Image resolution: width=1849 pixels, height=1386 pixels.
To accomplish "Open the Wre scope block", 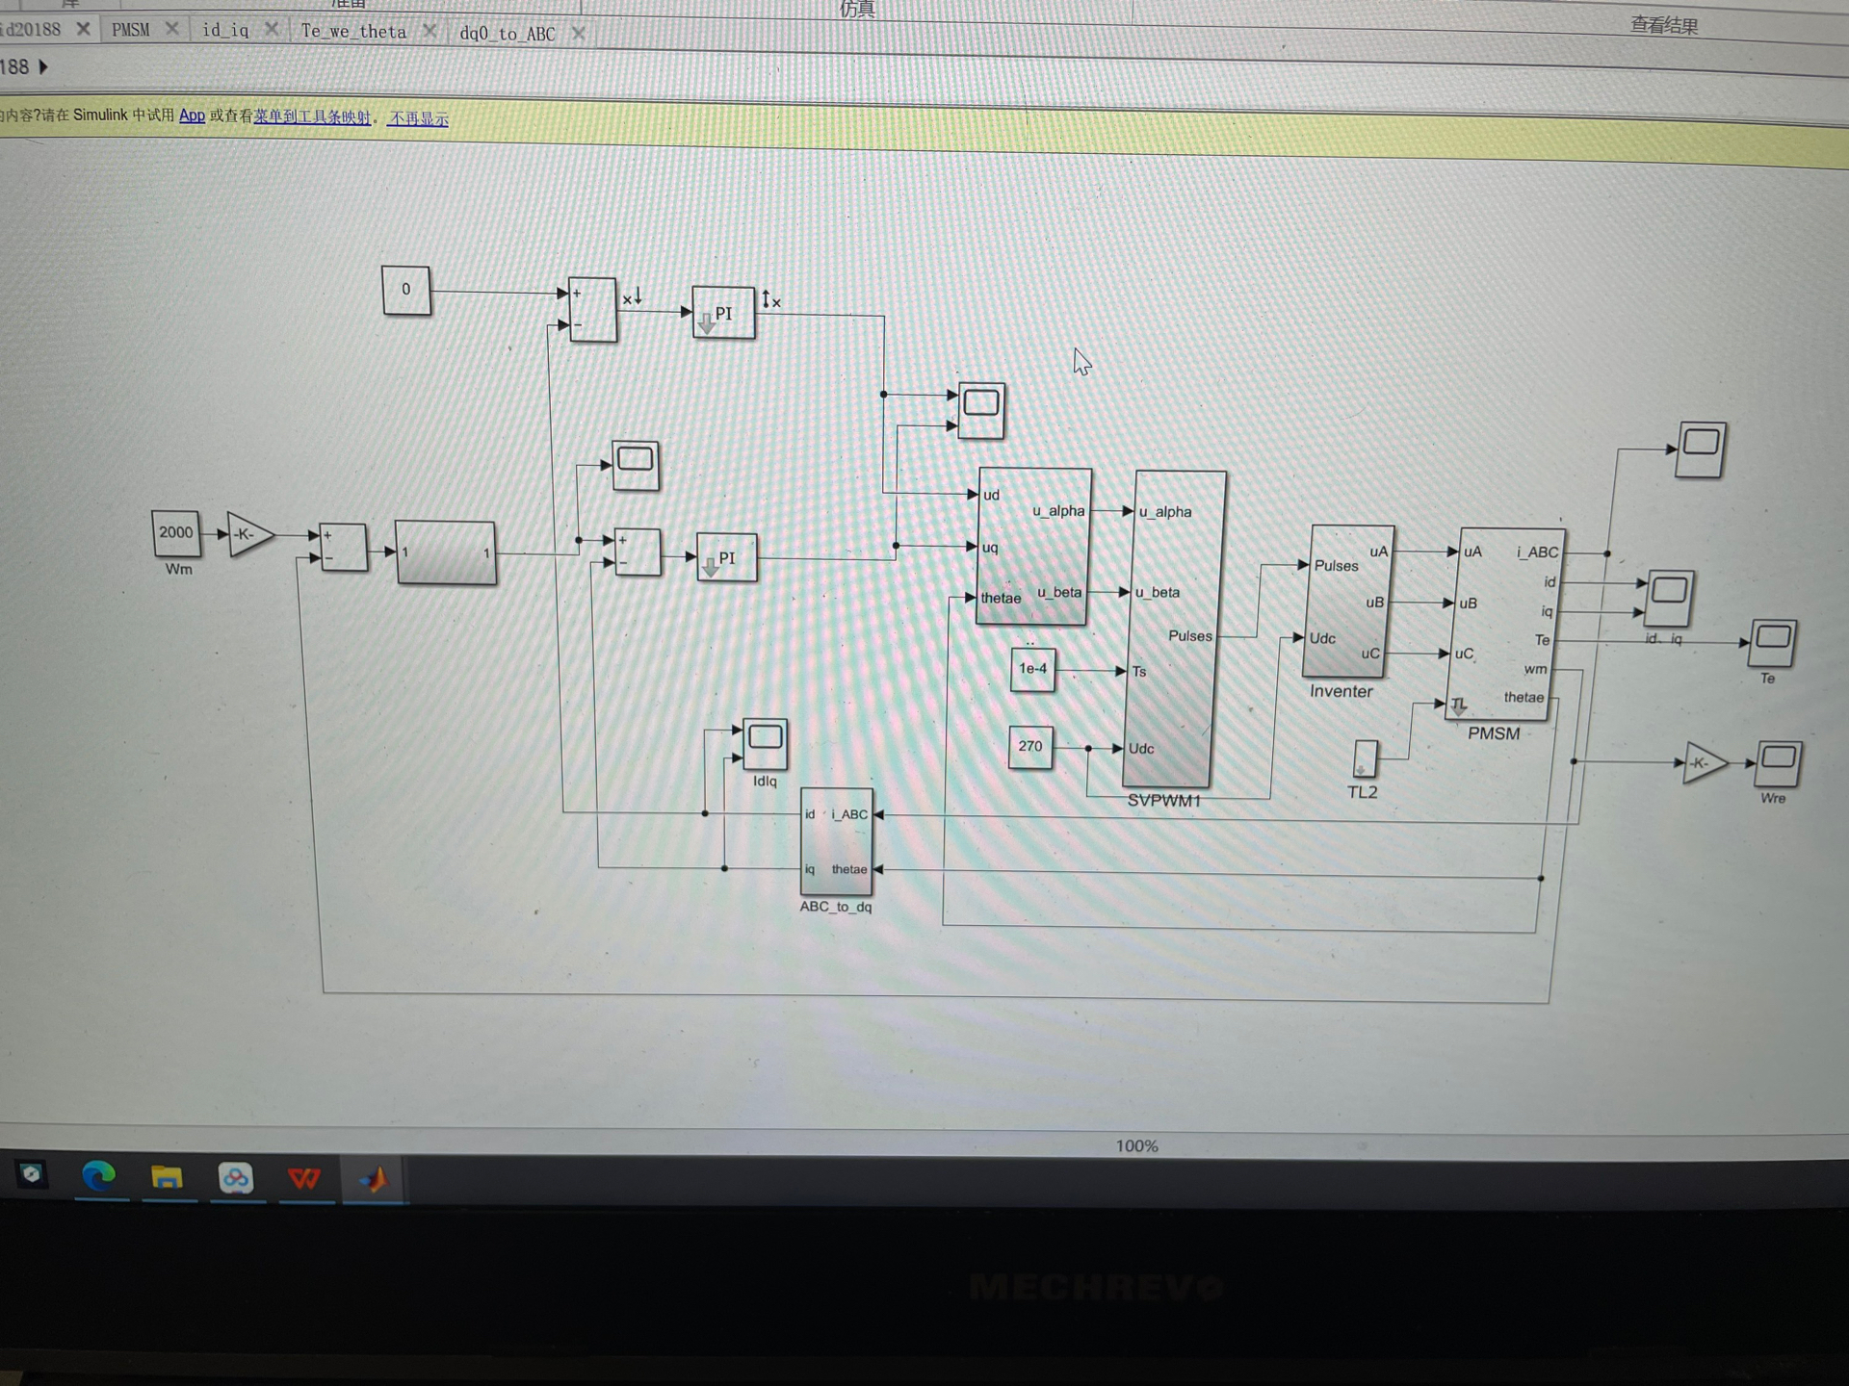I will pyautogui.click(x=1778, y=763).
